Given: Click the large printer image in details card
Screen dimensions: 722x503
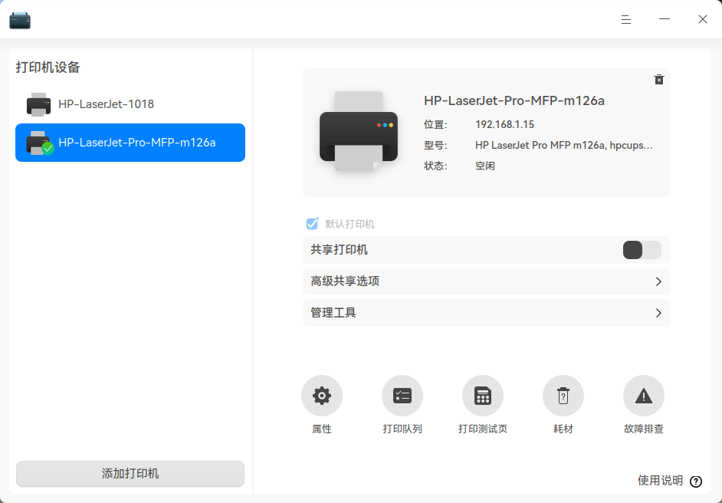Looking at the screenshot, I should [x=359, y=132].
